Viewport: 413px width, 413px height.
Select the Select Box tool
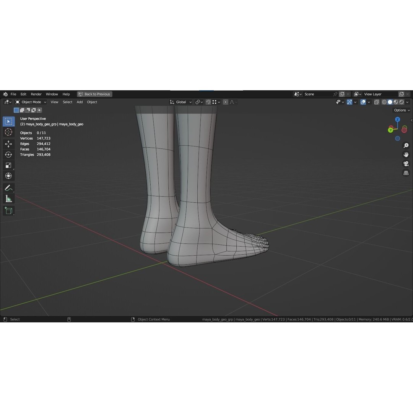pyautogui.click(x=9, y=122)
